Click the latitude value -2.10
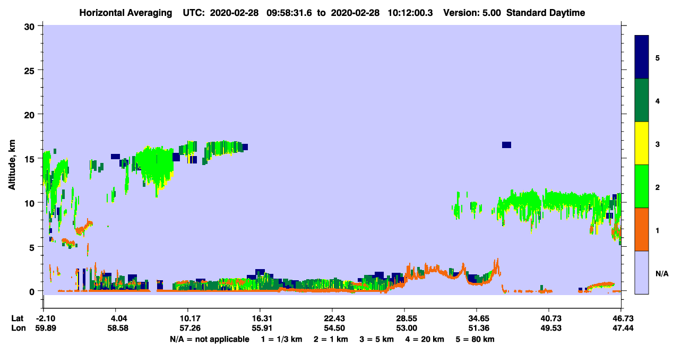Screen dimensions: 690x354 pos(45,318)
